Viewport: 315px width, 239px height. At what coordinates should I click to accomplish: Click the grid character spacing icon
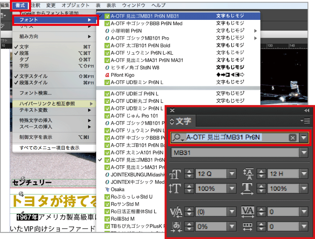point(248,227)
